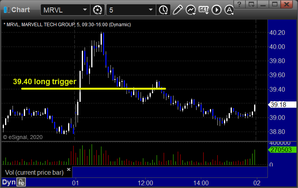Screen dimensions: 298x188
Task: Click the Chart window icon
Action: click(x=7, y=10)
